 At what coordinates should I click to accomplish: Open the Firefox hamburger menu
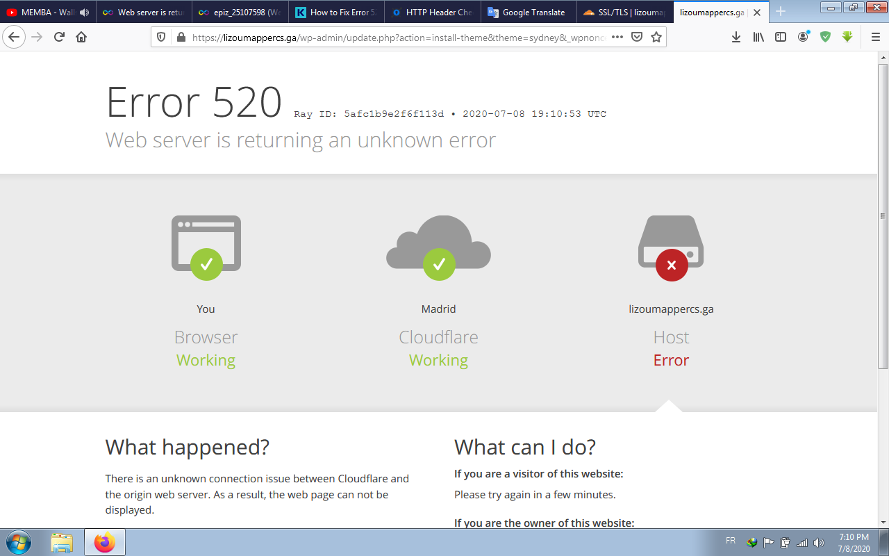click(x=875, y=38)
